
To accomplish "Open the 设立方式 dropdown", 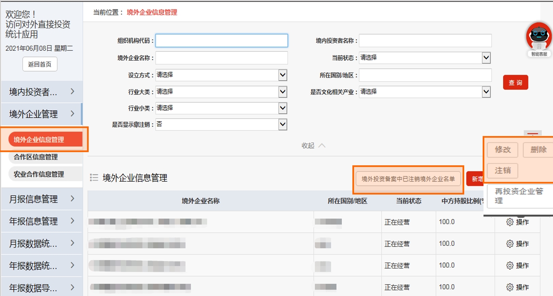I will [x=283, y=75].
